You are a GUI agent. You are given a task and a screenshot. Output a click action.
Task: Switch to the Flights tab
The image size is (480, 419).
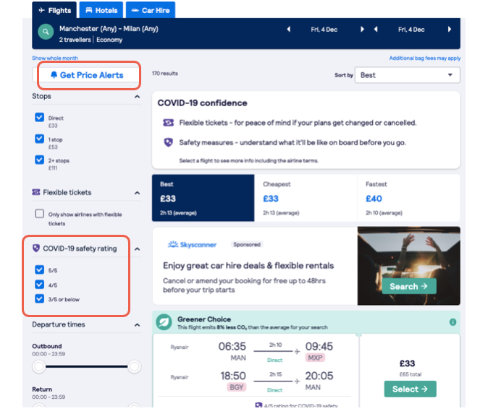[x=55, y=10]
